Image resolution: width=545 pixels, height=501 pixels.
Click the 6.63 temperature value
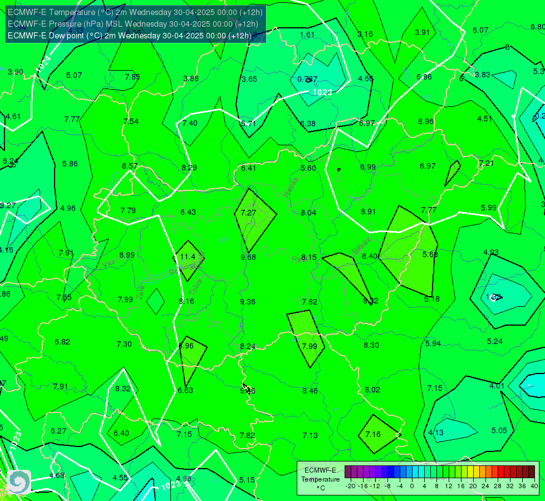[x=185, y=390]
